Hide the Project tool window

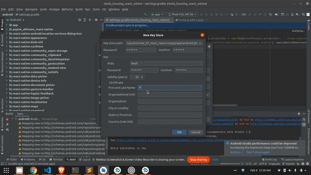(101, 20)
